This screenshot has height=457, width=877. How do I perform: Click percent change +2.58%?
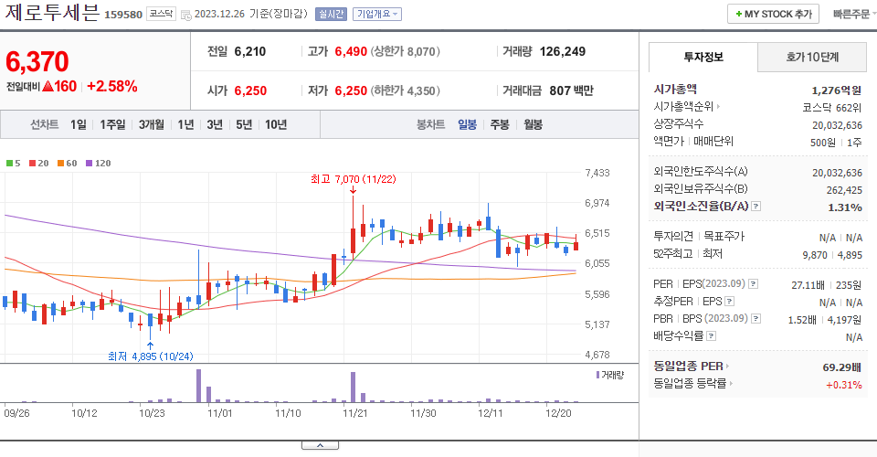pos(111,86)
